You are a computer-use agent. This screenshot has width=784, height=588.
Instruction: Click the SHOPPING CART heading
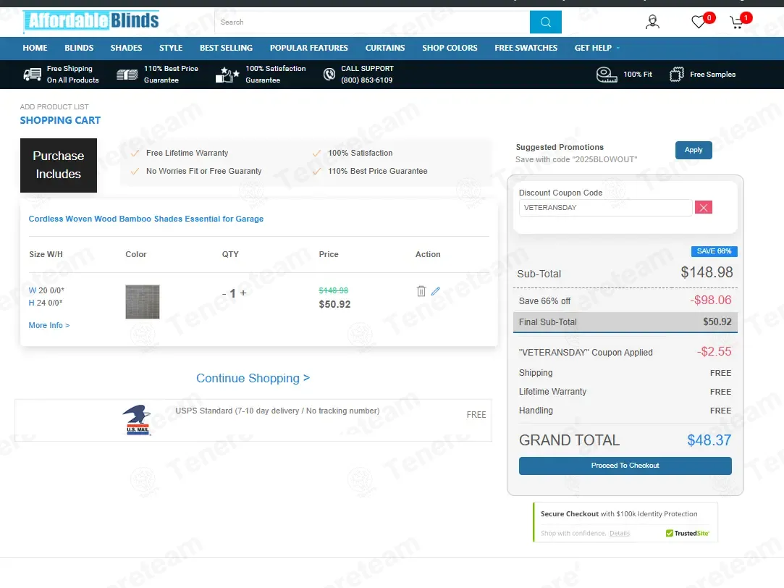60,120
